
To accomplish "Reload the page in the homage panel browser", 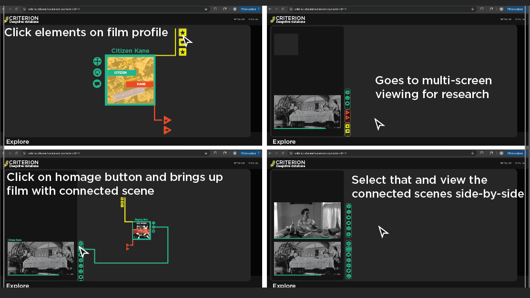I will (16, 153).
